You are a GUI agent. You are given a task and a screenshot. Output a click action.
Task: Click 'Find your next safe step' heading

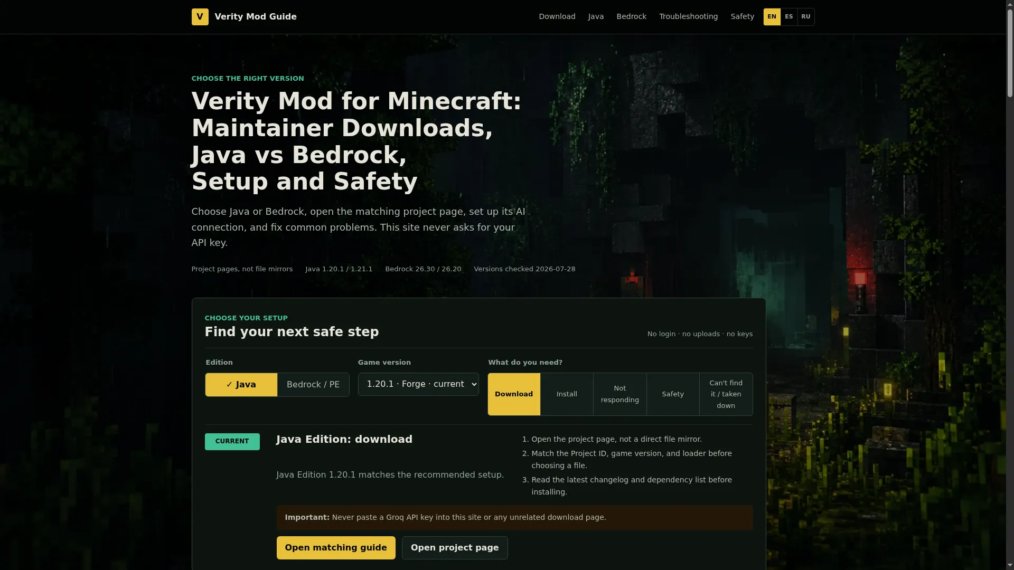292,332
